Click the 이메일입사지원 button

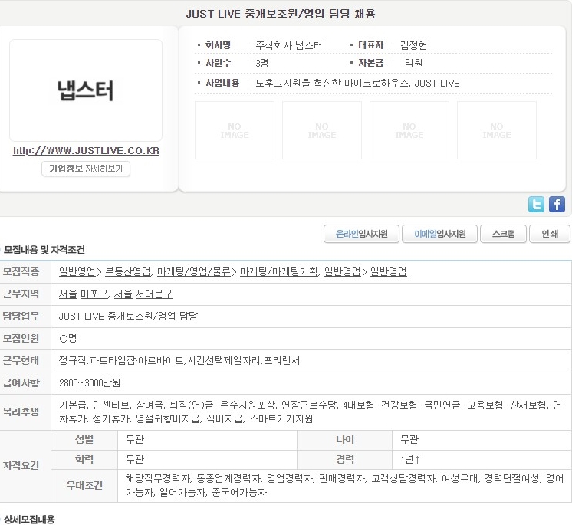pyautogui.click(x=439, y=234)
